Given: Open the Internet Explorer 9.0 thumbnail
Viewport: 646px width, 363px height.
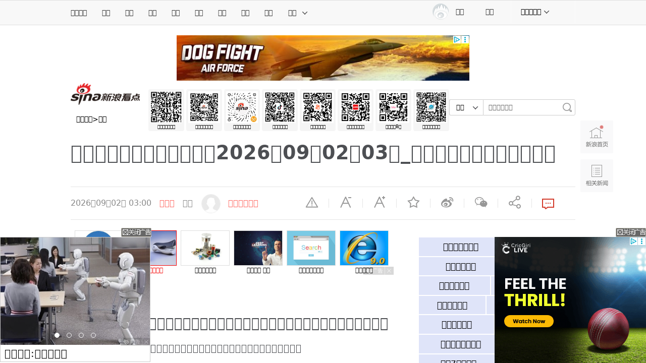Looking at the screenshot, I should click(x=364, y=248).
